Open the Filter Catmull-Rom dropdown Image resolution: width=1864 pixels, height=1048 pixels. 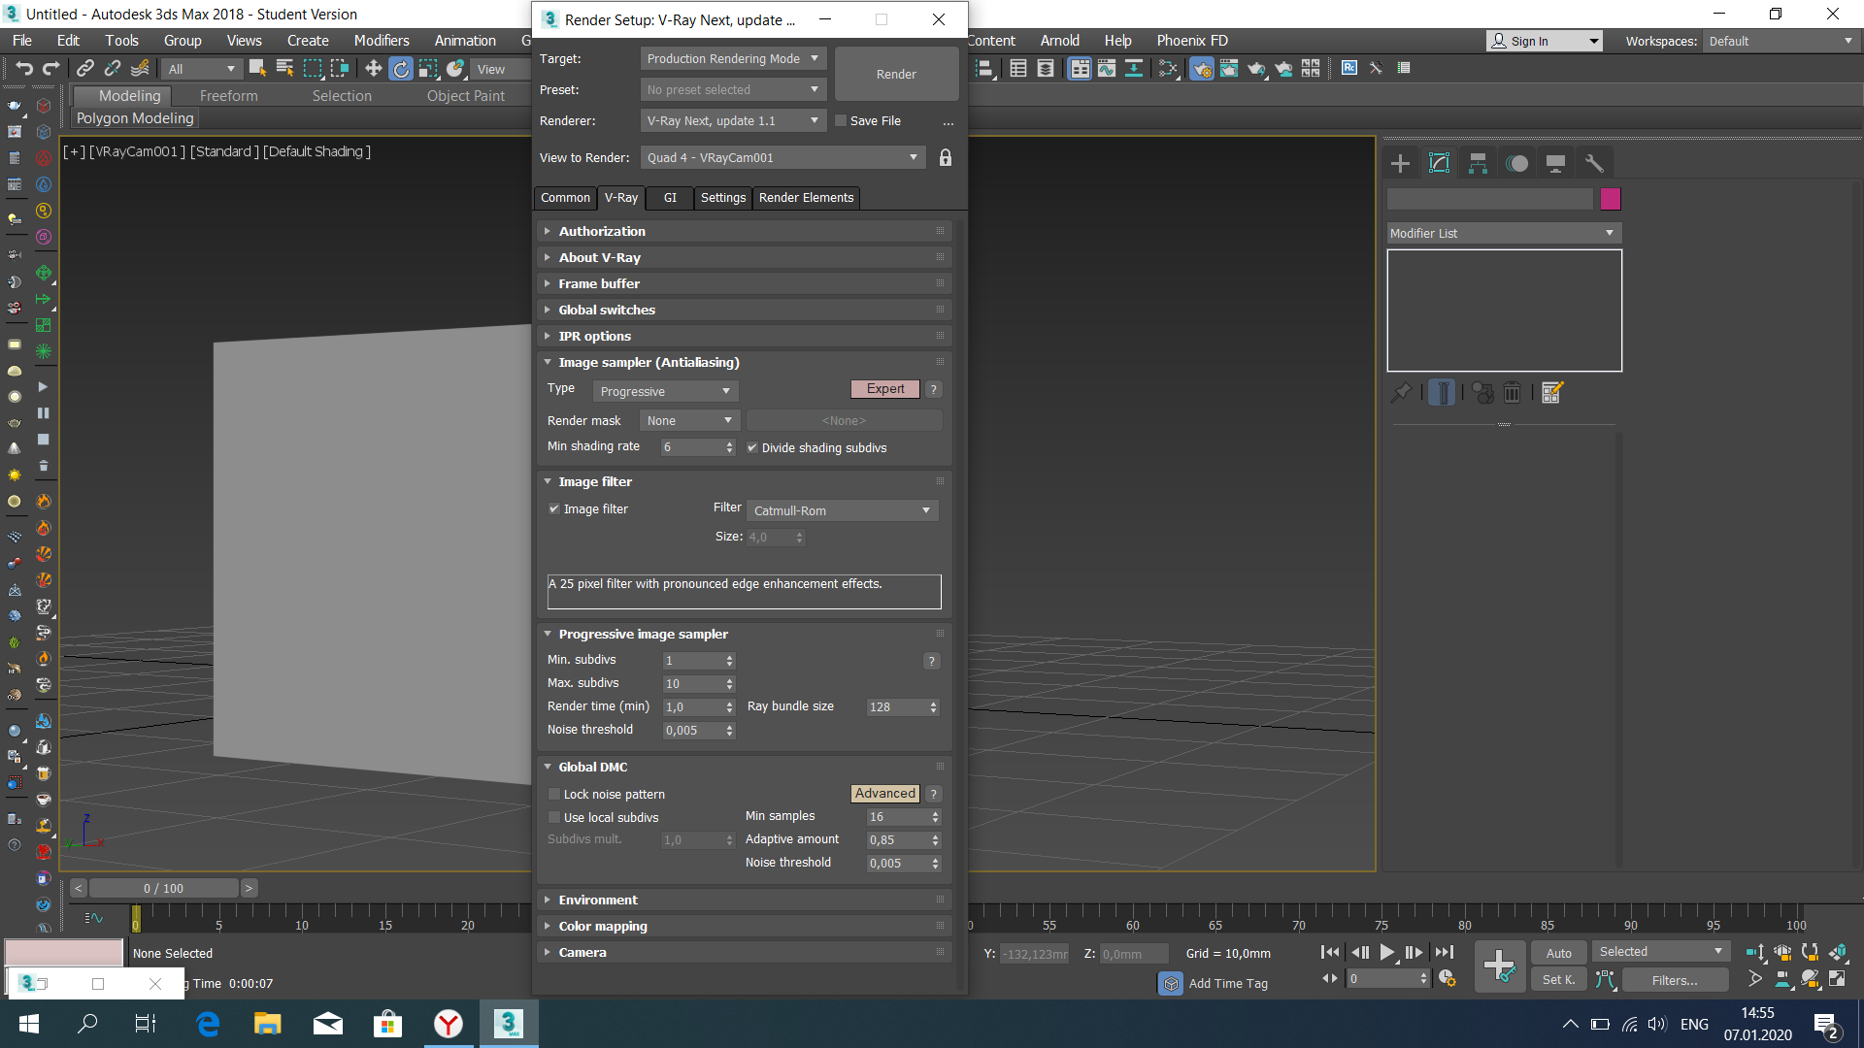point(842,510)
